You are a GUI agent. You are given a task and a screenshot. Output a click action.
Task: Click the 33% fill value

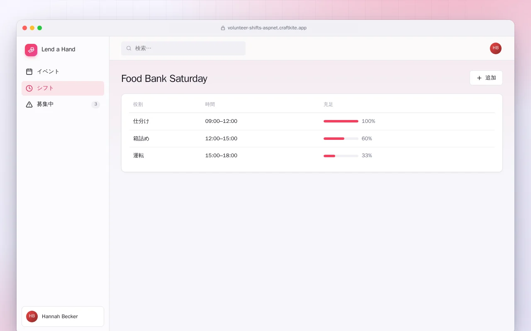point(367,156)
